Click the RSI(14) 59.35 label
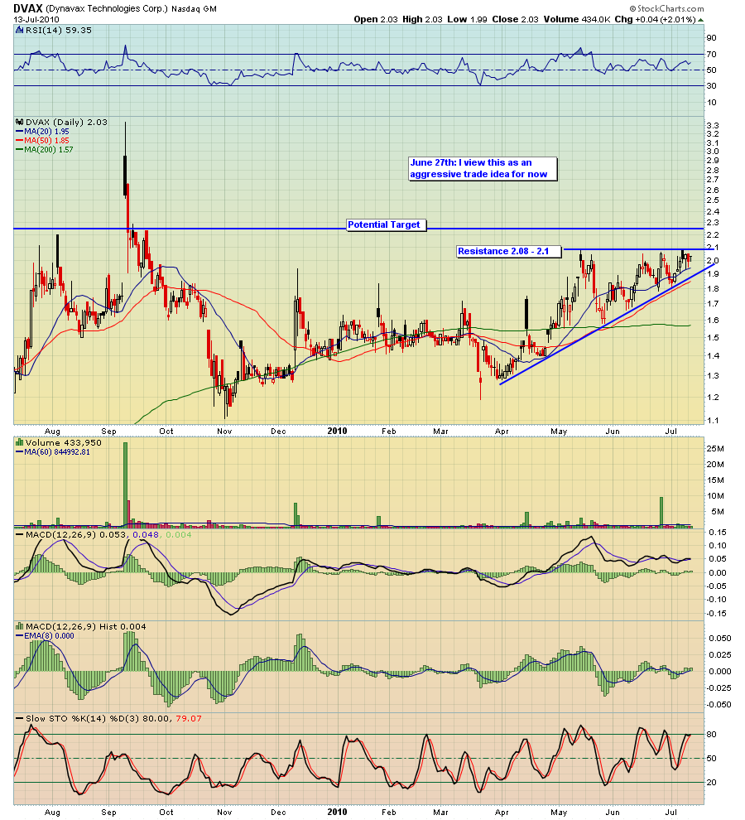This screenshot has height=820, width=745. click(x=59, y=31)
